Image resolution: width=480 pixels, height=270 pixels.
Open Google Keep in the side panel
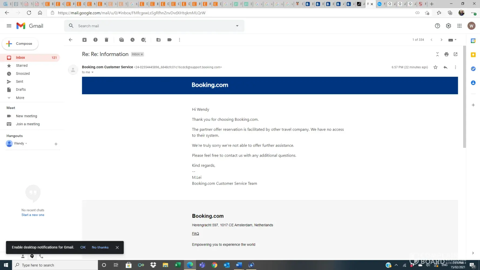pos(473,55)
